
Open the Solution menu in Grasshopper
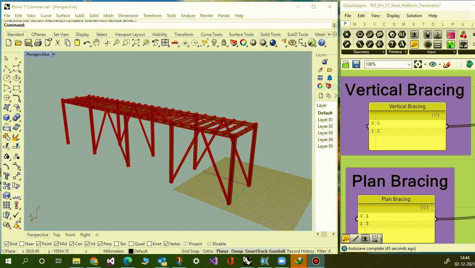(414, 15)
